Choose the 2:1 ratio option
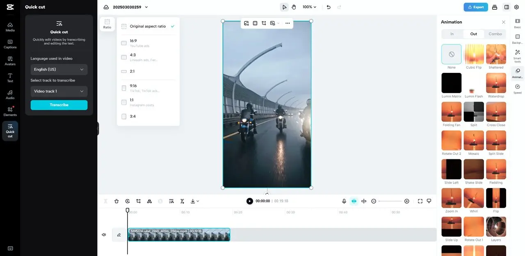Screen dimensions: 525x256 148,71
